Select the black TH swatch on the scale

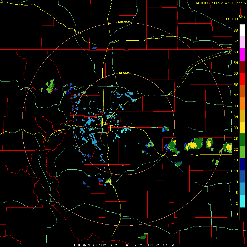(x=242, y=214)
